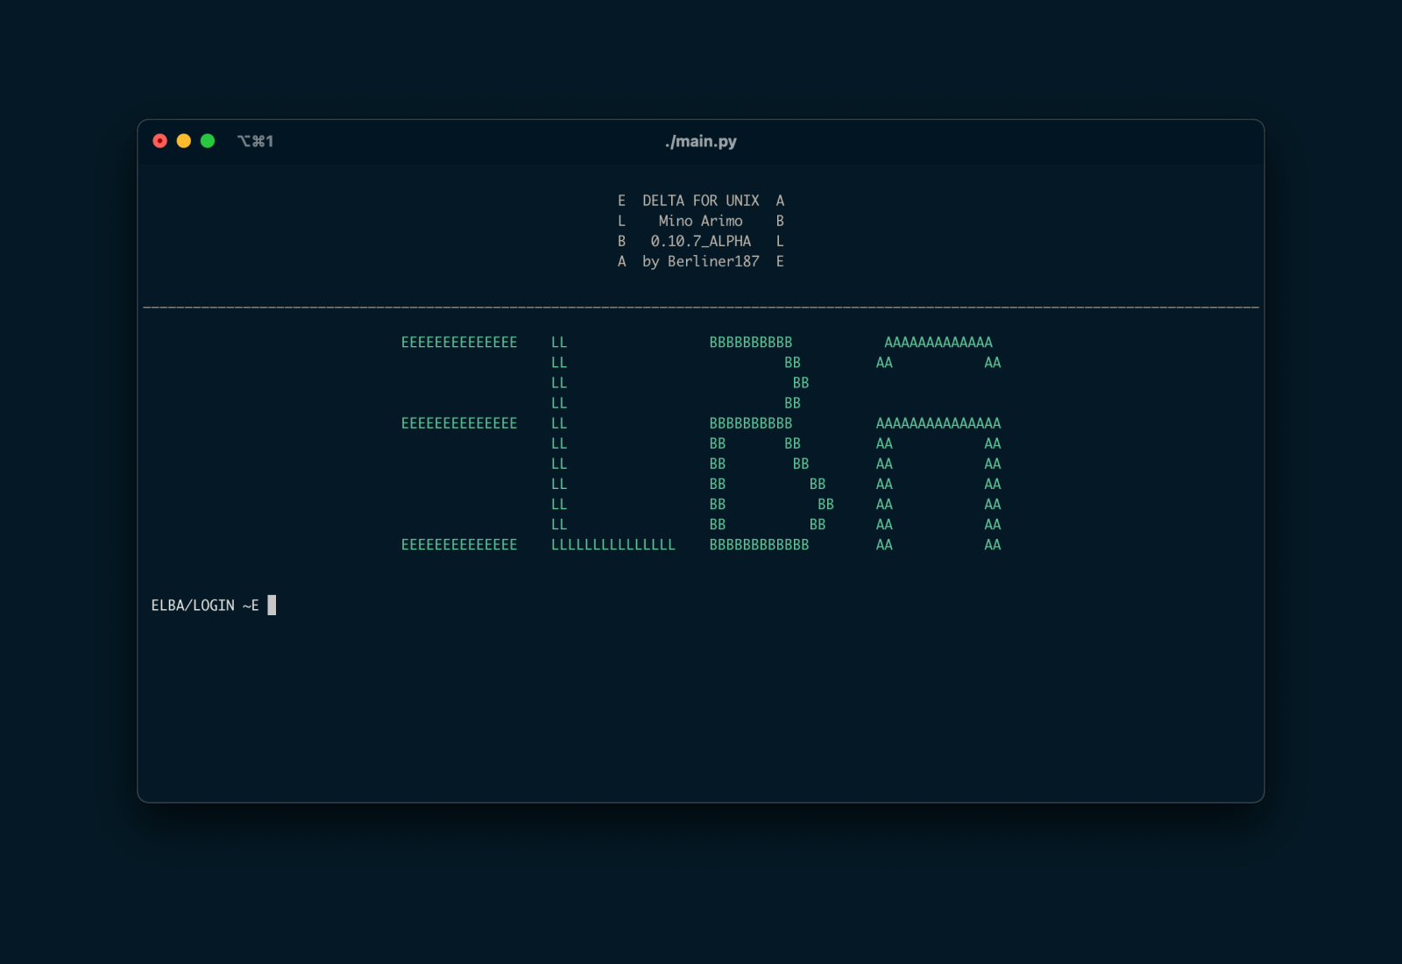Screen dimensions: 1402x964
Task: Click the by Berliner187 author line
Action: coord(700,261)
